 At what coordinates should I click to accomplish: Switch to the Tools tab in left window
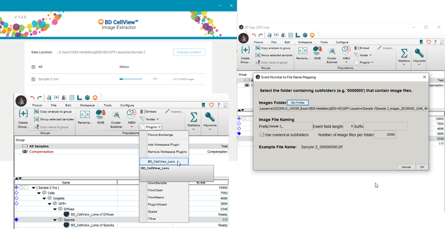[x=107, y=105]
